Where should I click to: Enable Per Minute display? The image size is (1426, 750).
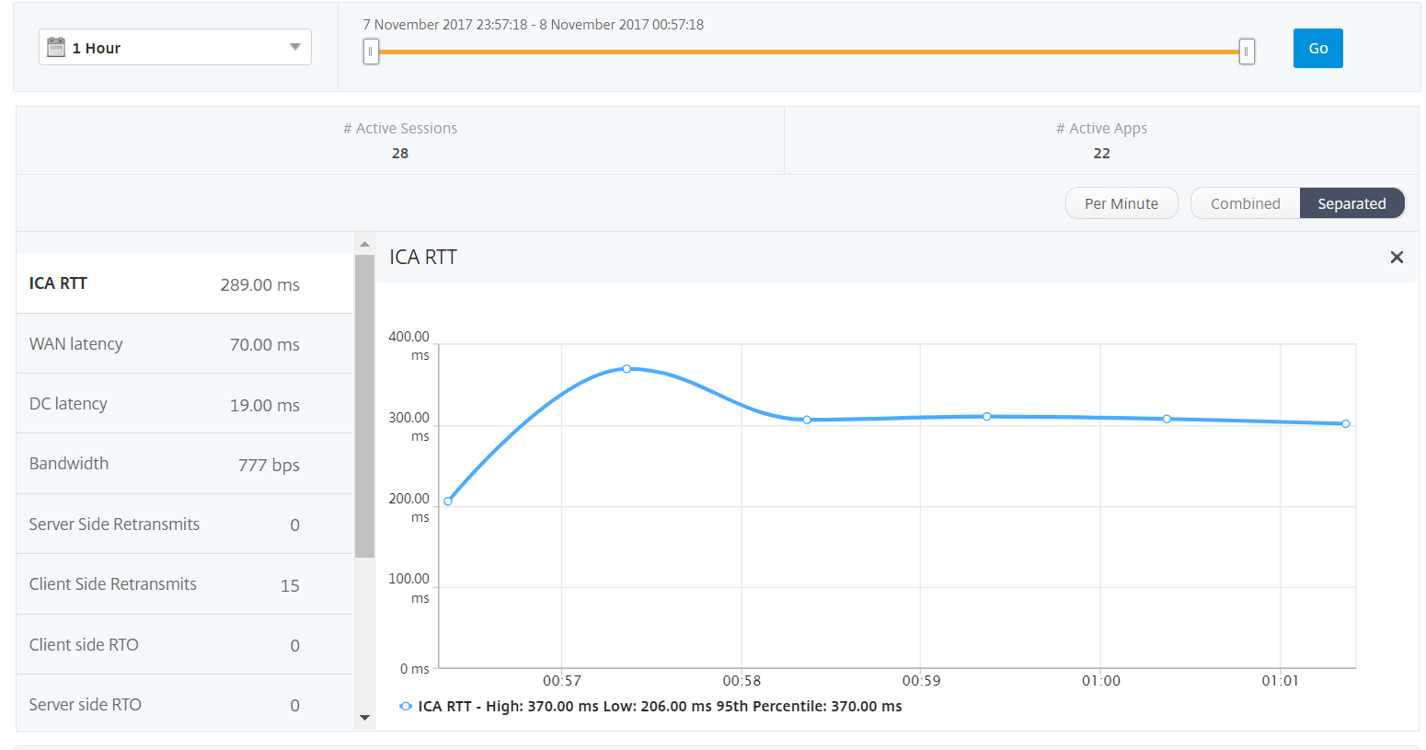pyautogui.click(x=1121, y=202)
